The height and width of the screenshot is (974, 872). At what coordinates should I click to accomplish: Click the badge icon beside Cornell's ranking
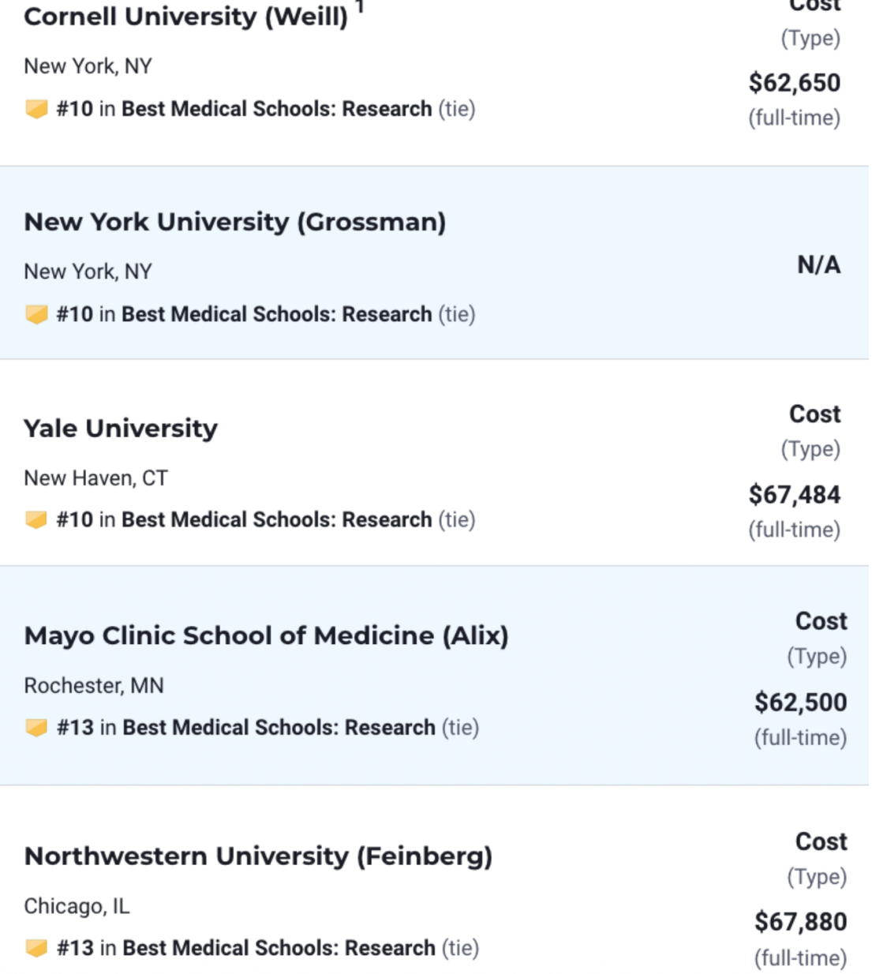[x=36, y=109]
